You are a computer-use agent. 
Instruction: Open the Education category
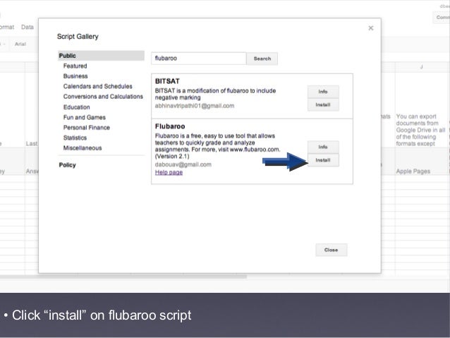click(x=77, y=107)
